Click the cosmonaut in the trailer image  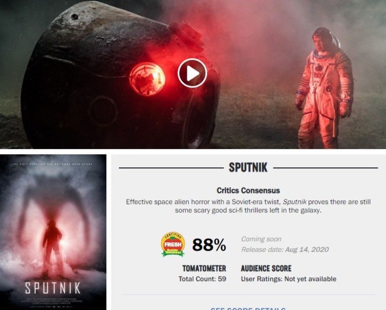(x=324, y=89)
